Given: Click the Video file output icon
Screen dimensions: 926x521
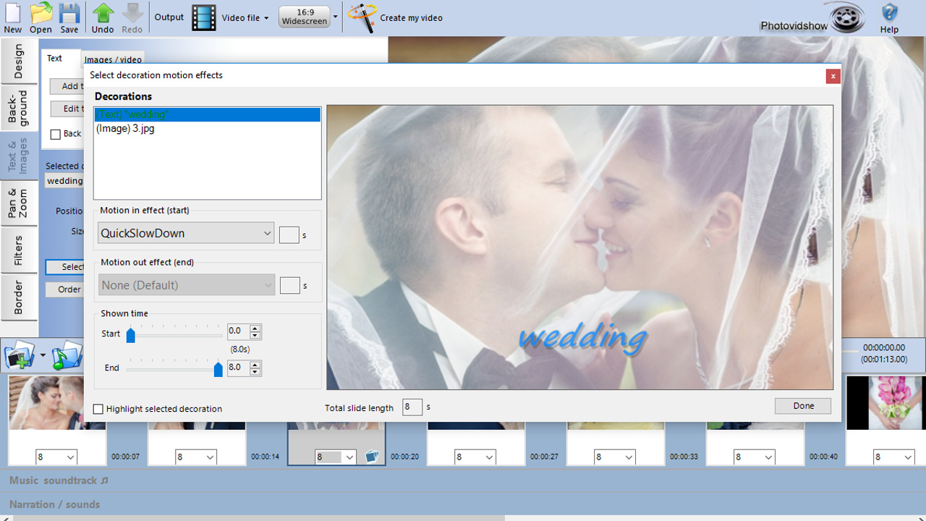Looking at the screenshot, I should coord(203,17).
